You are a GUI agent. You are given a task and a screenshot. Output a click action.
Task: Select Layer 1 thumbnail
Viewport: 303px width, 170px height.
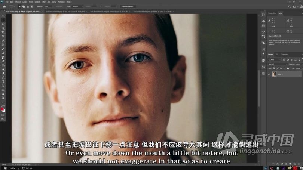coord(274,74)
